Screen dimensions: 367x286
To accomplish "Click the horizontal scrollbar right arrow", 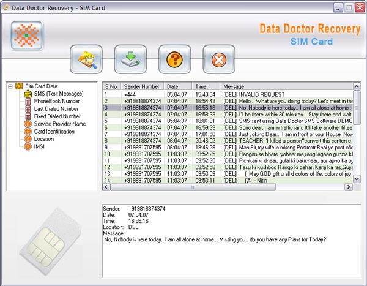I will [x=349, y=187].
